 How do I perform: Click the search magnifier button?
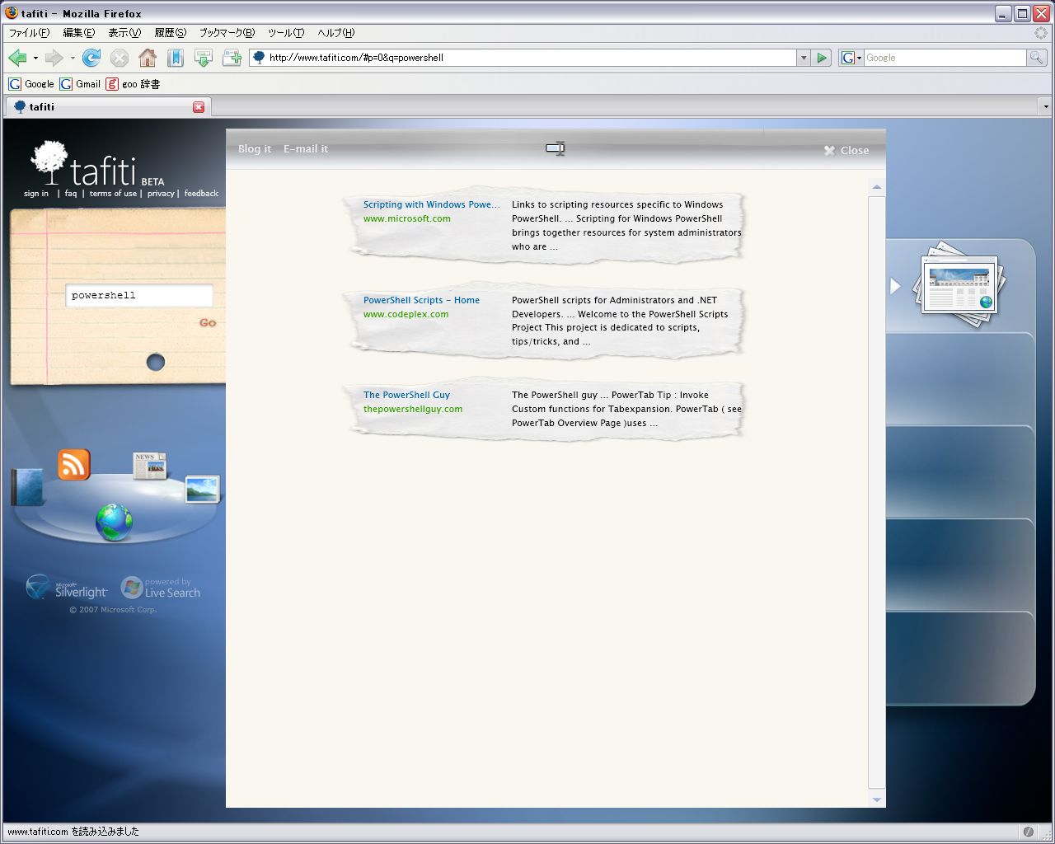coord(1036,58)
